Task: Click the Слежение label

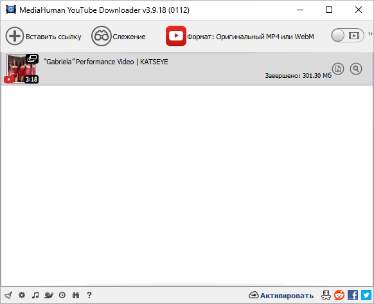Action: click(129, 37)
